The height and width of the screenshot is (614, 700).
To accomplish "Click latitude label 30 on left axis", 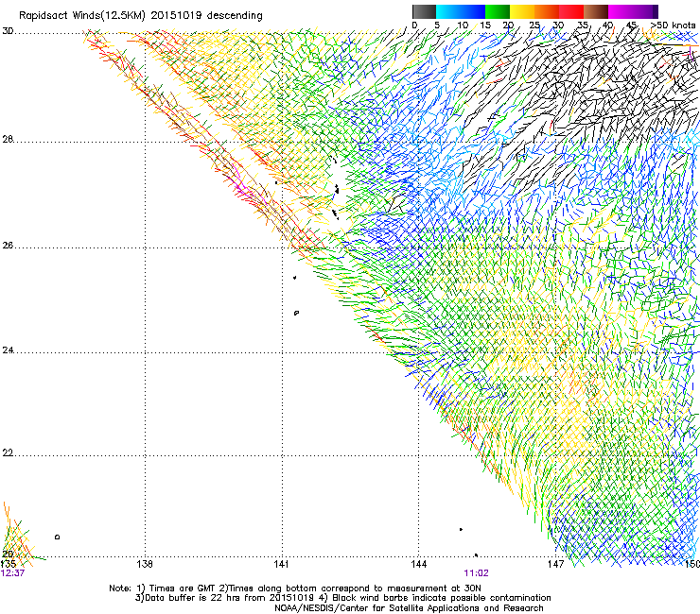I will (x=8, y=31).
